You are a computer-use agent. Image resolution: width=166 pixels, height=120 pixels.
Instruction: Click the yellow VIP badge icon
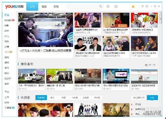coord(133,6)
